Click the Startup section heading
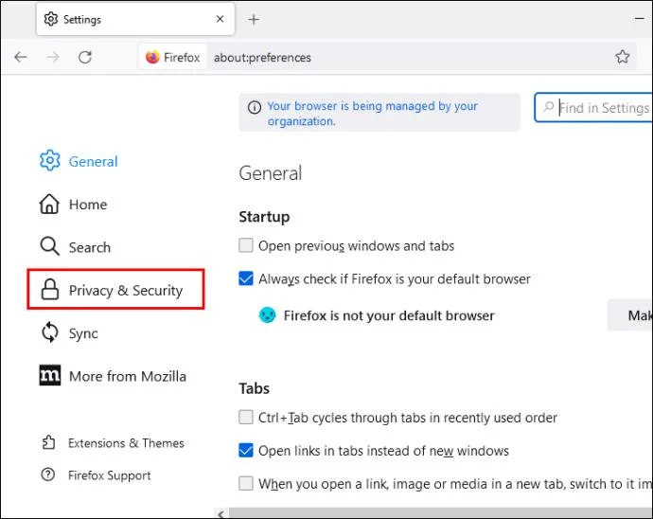653x519 pixels. 264,217
